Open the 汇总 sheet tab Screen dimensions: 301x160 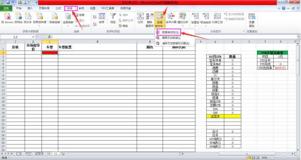click(x=19, y=154)
